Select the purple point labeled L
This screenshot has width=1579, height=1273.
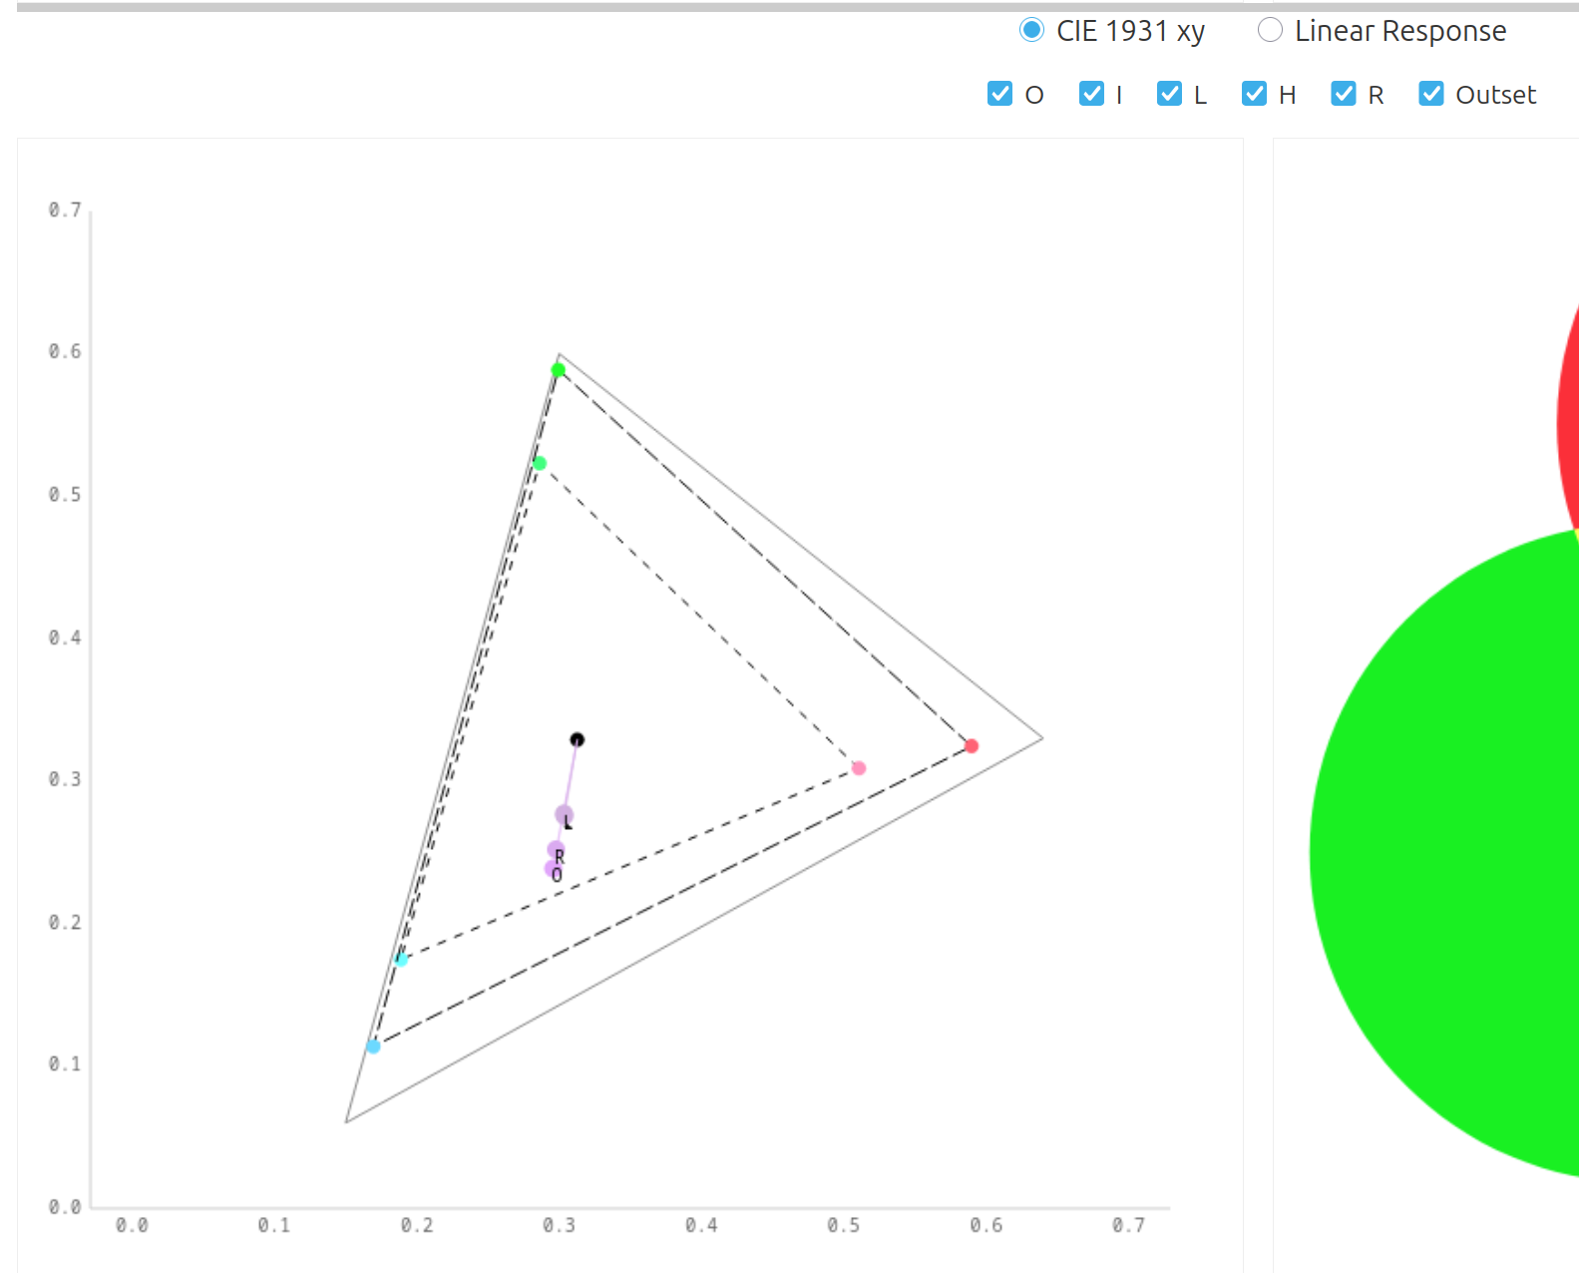[564, 815]
